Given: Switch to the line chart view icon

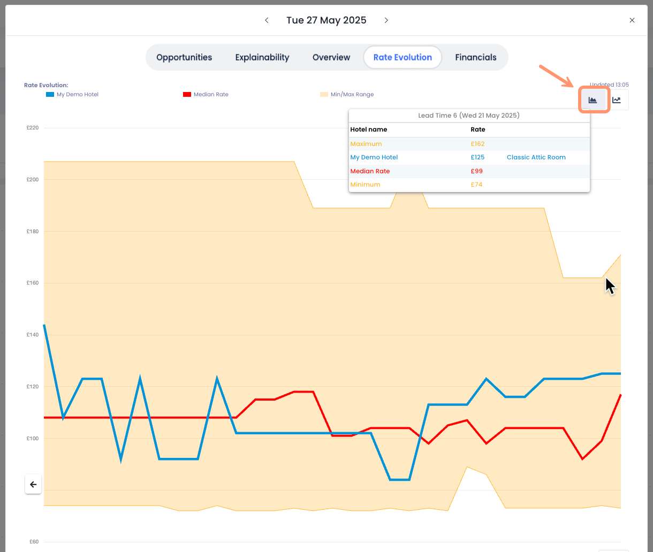Looking at the screenshot, I should (x=617, y=100).
